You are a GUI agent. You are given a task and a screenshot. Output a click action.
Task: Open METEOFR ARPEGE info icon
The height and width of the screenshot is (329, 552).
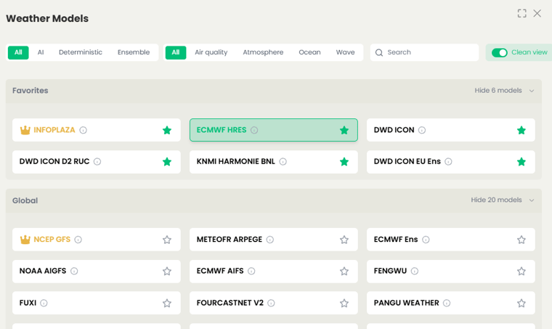pyautogui.click(x=270, y=240)
